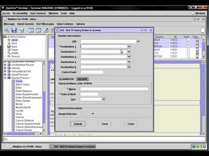Switch to the By NAM/DOB tab
The width and height of the screenshot is (209, 156).
point(66,79)
